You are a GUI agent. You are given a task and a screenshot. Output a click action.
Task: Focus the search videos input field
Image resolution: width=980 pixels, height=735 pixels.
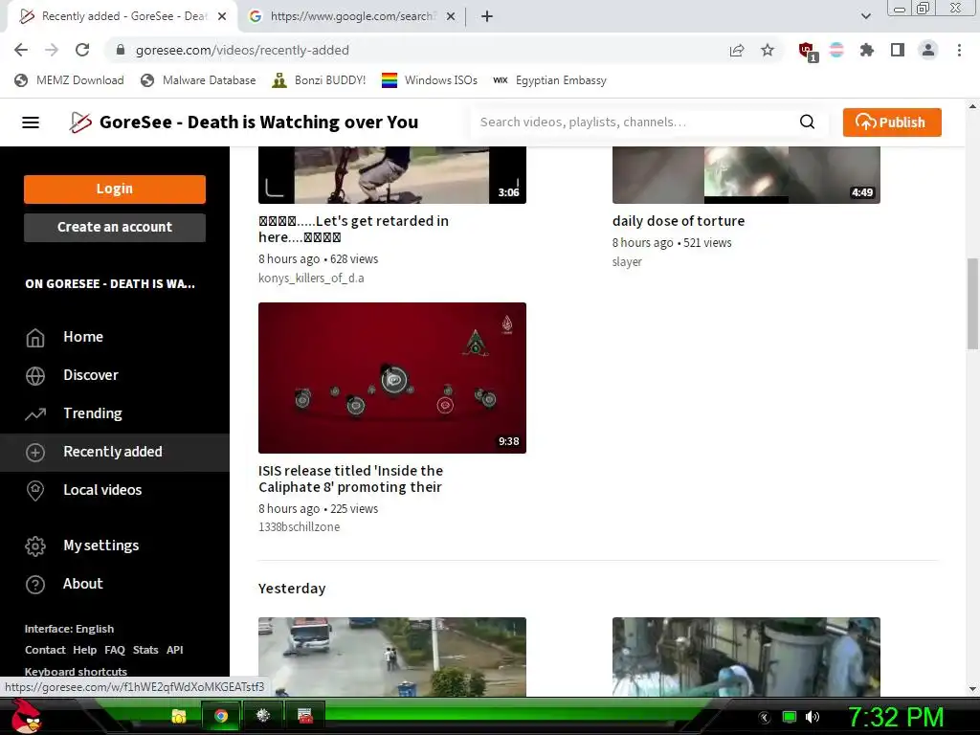635,122
